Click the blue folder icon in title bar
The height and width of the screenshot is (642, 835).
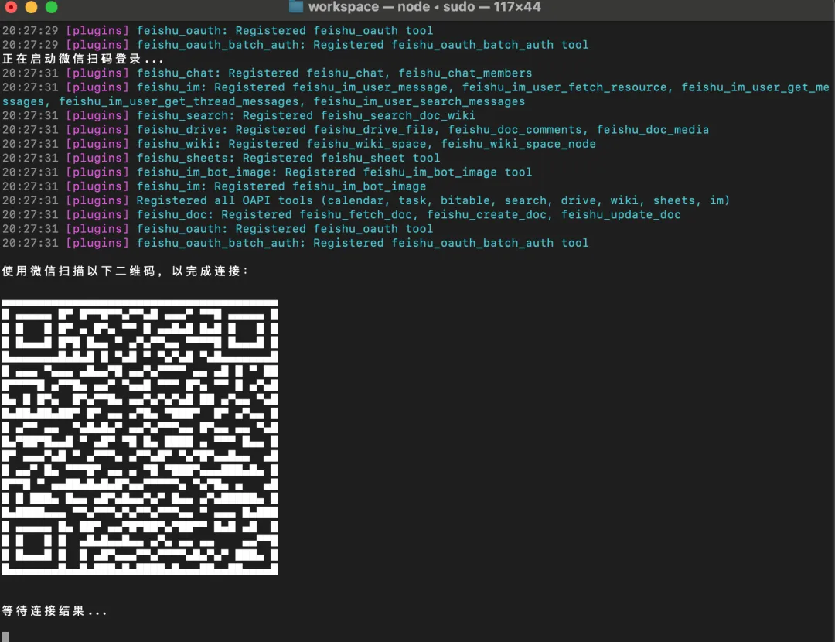coord(296,6)
